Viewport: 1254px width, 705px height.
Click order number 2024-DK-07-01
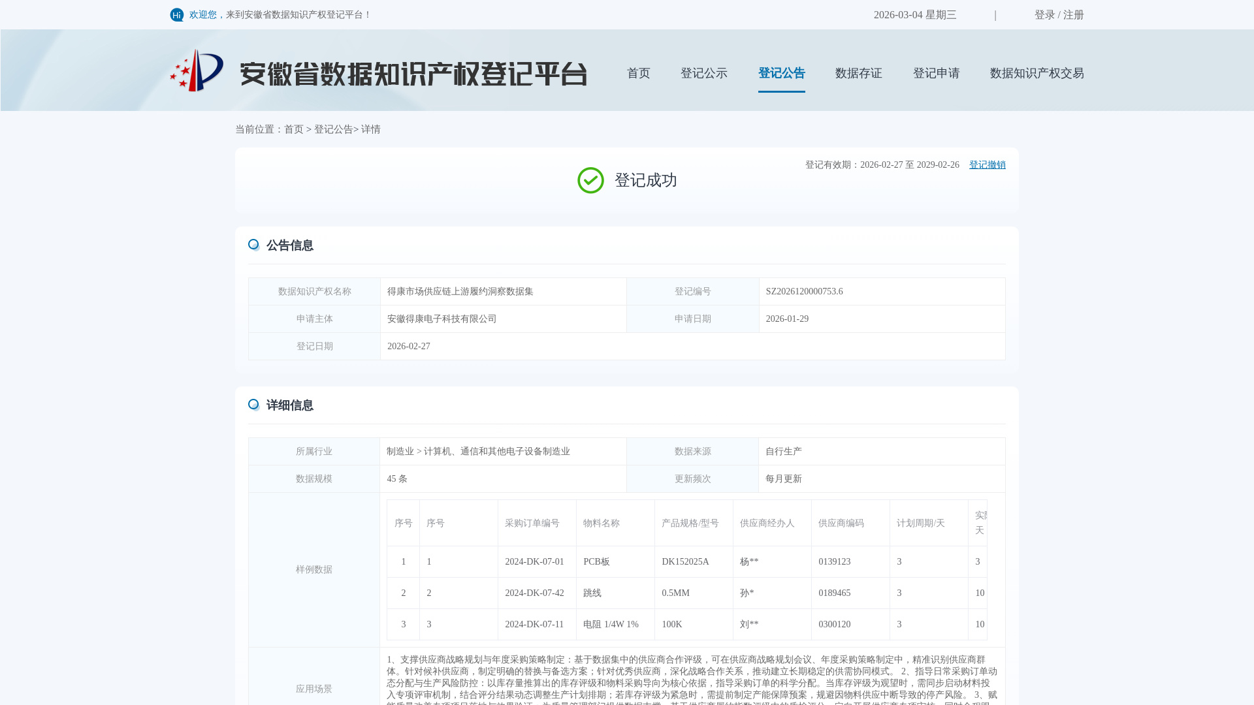click(534, 562)
